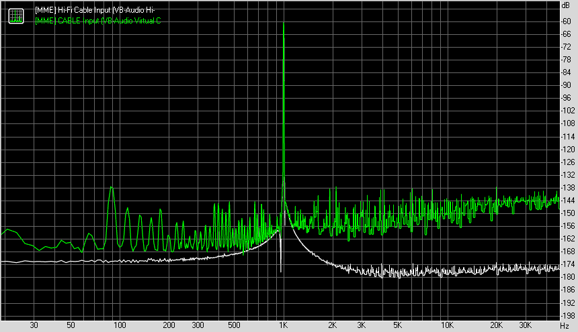578x332 pixels.
Task: Click the 2K frequency label
Action: pyautogui.click(x=333, y=325)
